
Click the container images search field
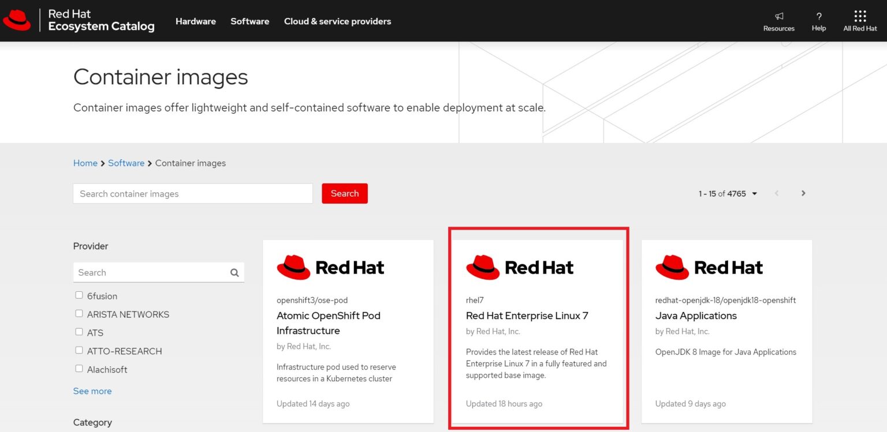pos(192,193)
